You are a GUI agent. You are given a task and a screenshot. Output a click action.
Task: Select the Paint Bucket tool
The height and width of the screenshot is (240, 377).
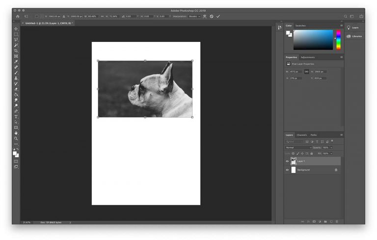click(16, 94)
